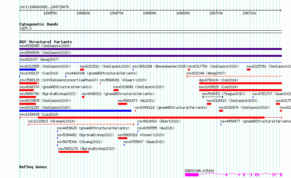Open the nsv5394482 (ByrskaBishop2022) label
291x178 pixels.
point(85,135)
